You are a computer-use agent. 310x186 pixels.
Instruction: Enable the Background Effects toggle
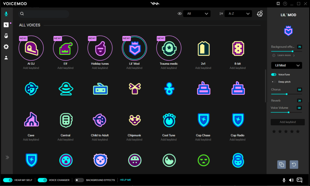click(79, 180)
